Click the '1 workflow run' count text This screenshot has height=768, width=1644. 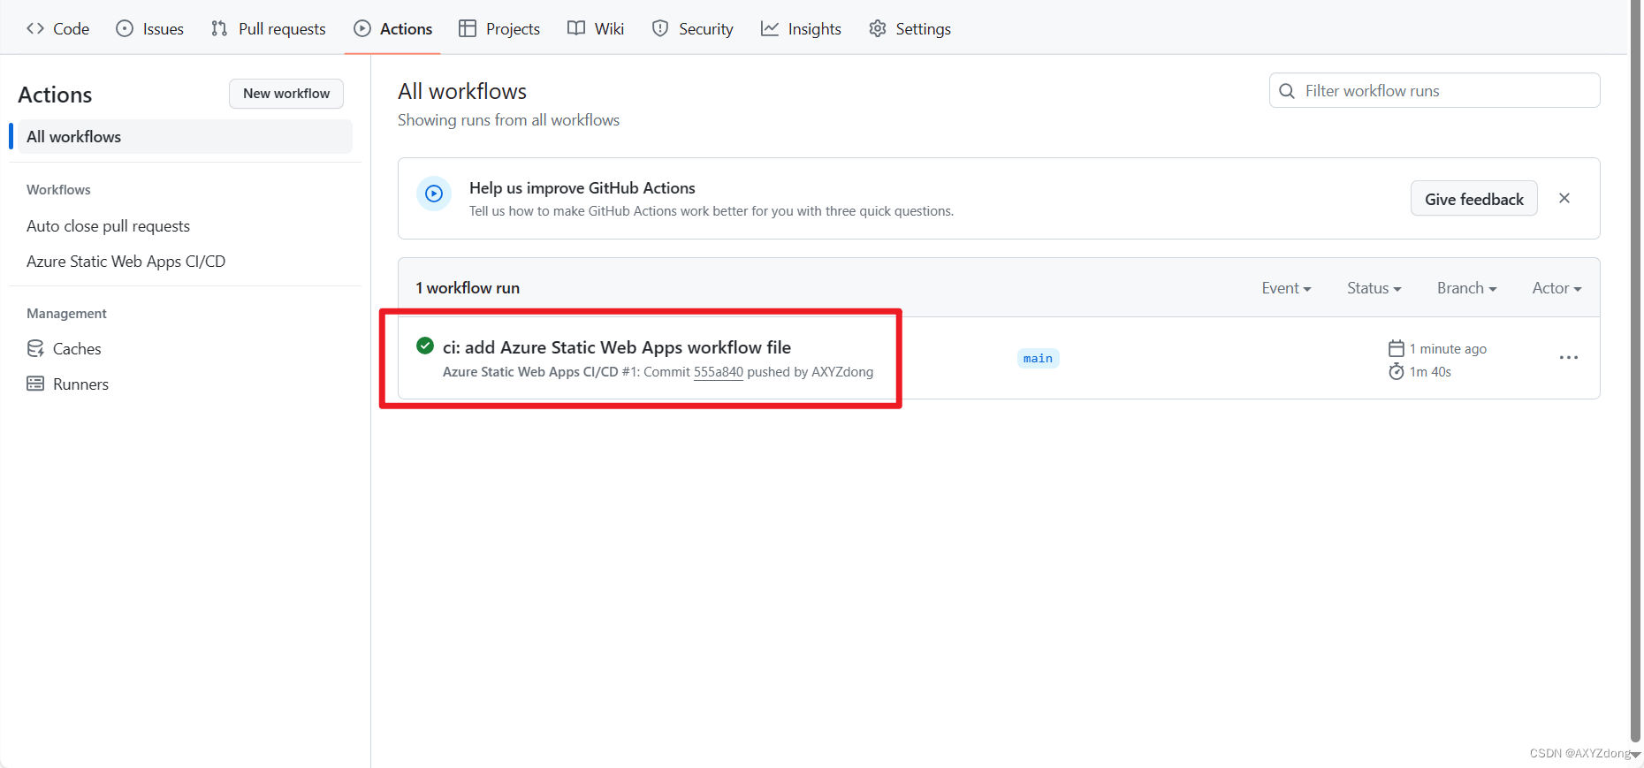(x=468, y=288)
